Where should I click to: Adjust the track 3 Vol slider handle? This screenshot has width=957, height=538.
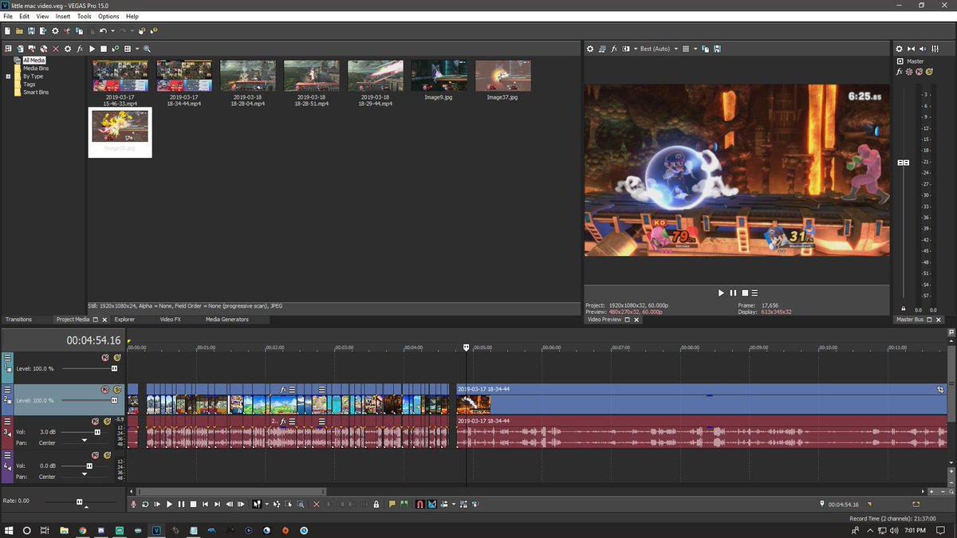tap(97, 432)
